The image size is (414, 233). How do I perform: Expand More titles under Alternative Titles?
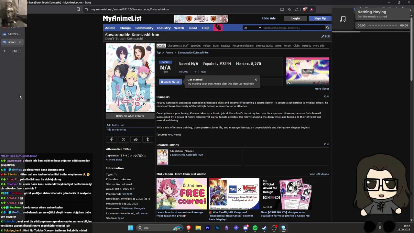114,160
